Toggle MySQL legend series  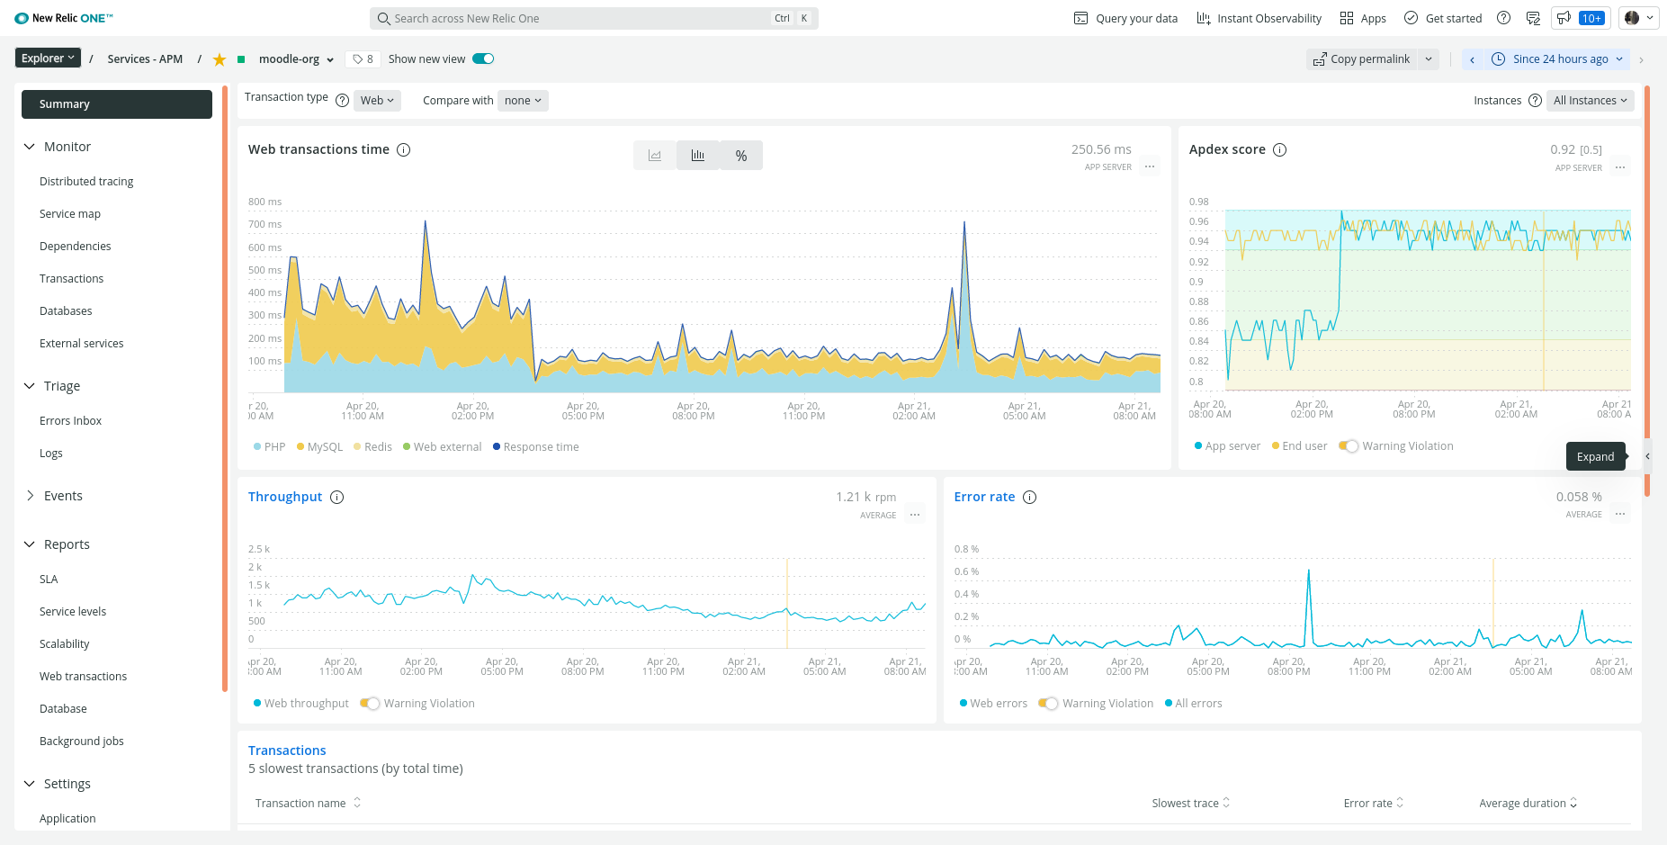pos(319,447)
